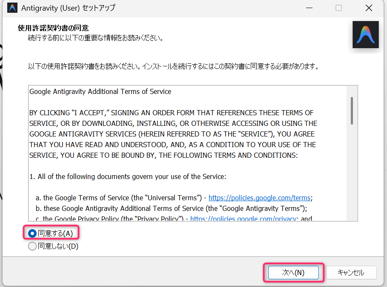Select the 同意する(A) radio button
The width and height of the screenshot is (387, 287).
pos(32,233)
